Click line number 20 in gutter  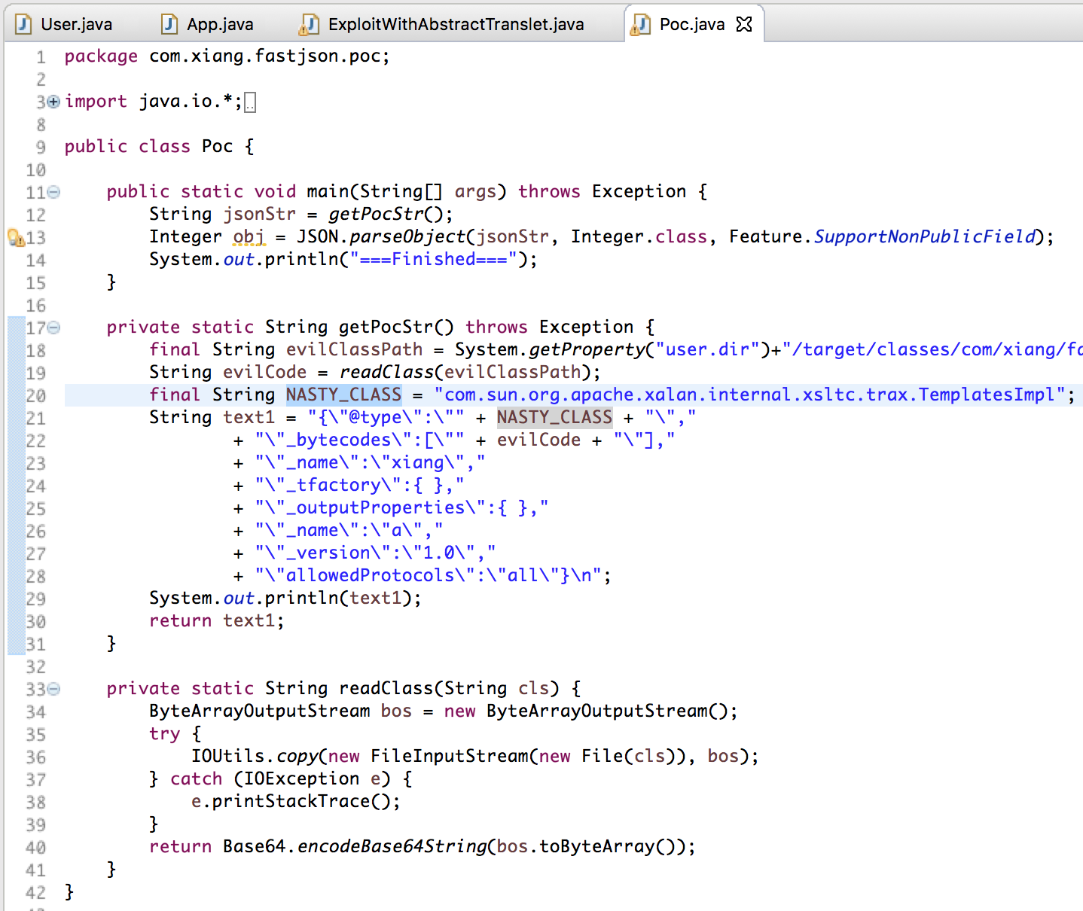point(35,395)
